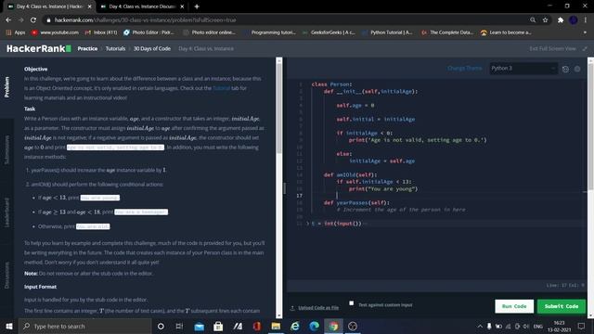Click the Run Code button
This screenshot has width=594, height=334.
(514, 306)
